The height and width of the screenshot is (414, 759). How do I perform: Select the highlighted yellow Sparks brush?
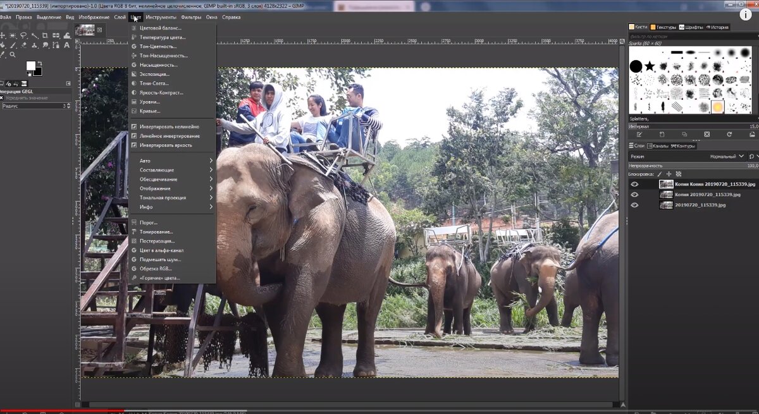click(717, 107)
